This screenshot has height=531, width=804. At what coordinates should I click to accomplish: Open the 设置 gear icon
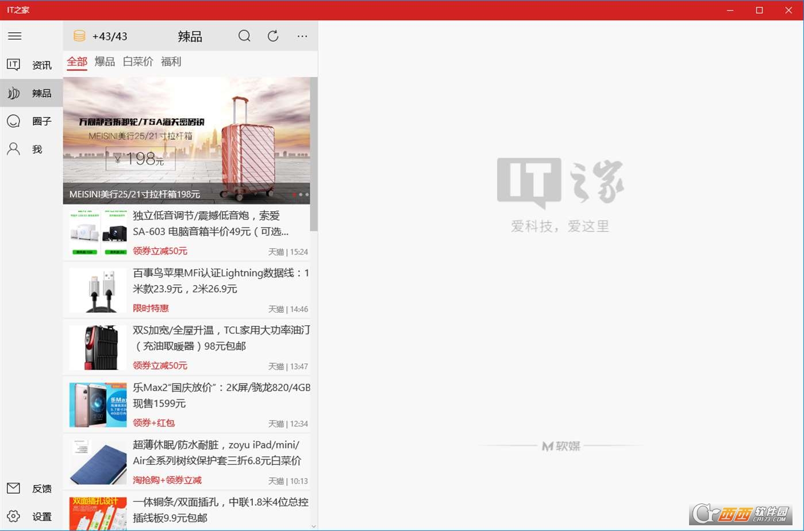tap(14, 516)
